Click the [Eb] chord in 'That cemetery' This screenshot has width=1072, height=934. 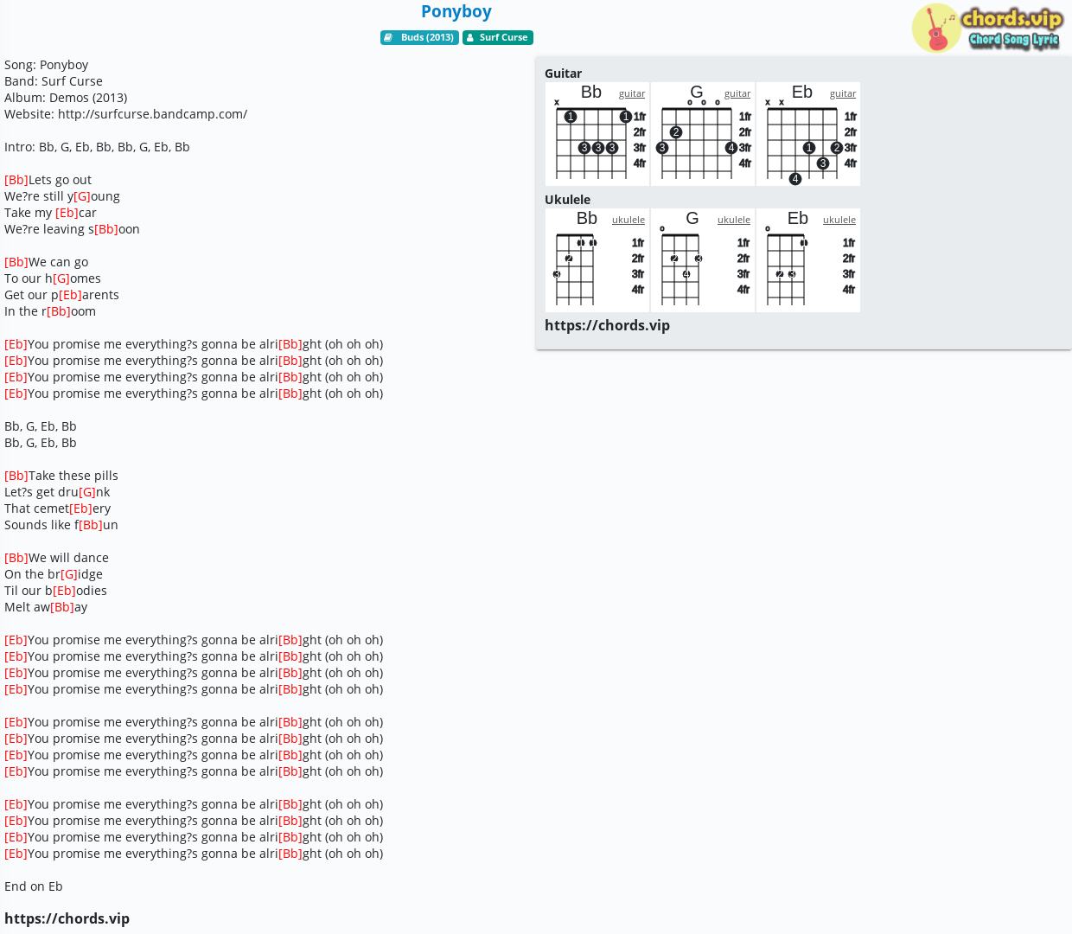(80, 509)
